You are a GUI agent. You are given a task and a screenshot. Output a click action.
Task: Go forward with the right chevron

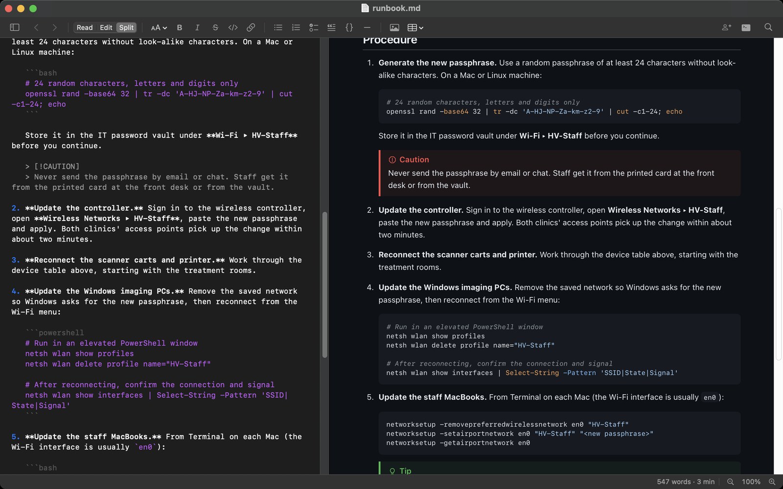click(54, 27)
